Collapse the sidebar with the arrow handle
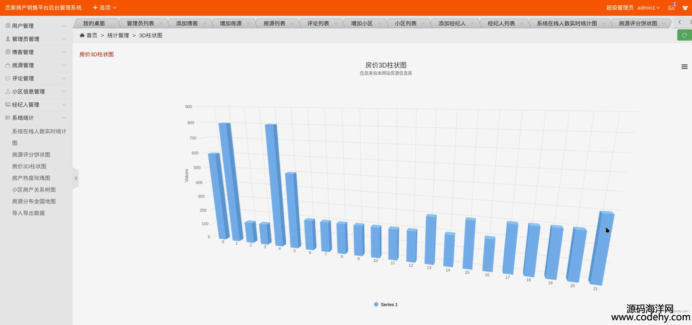692x325 pixels. [76, 178]
